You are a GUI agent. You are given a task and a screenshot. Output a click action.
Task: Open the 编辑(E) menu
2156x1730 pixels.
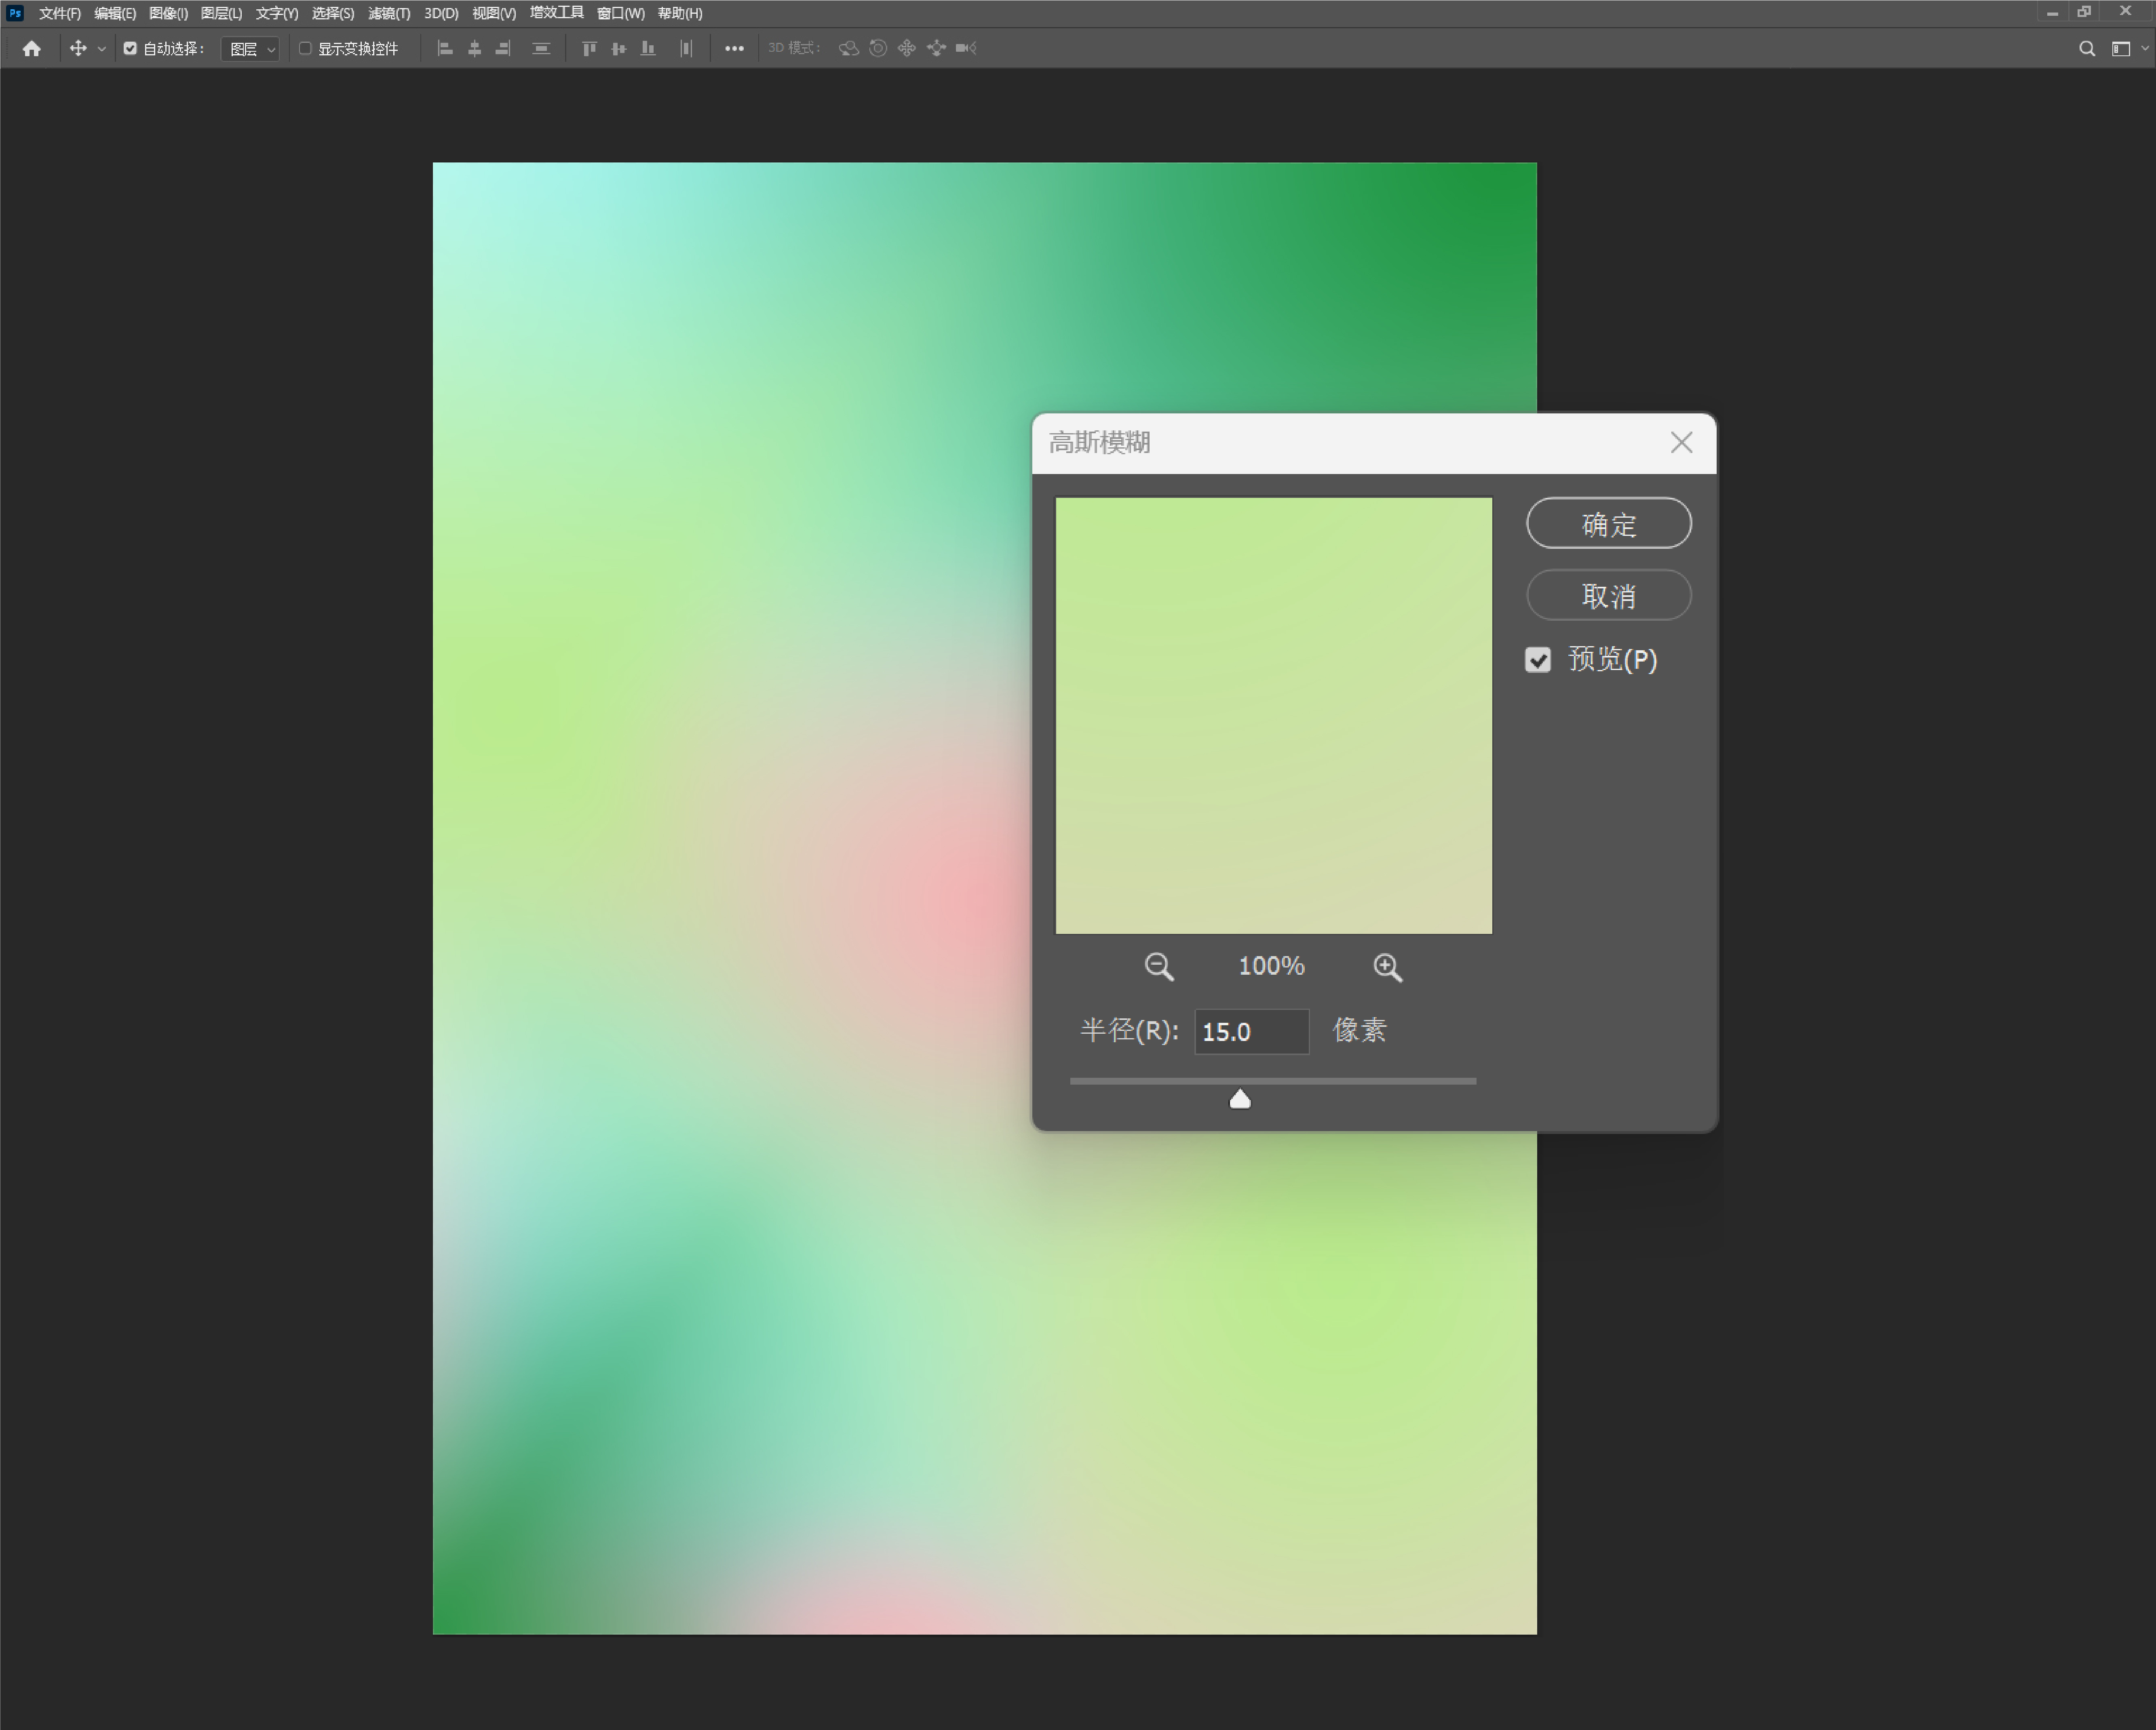tap(115, 13)
